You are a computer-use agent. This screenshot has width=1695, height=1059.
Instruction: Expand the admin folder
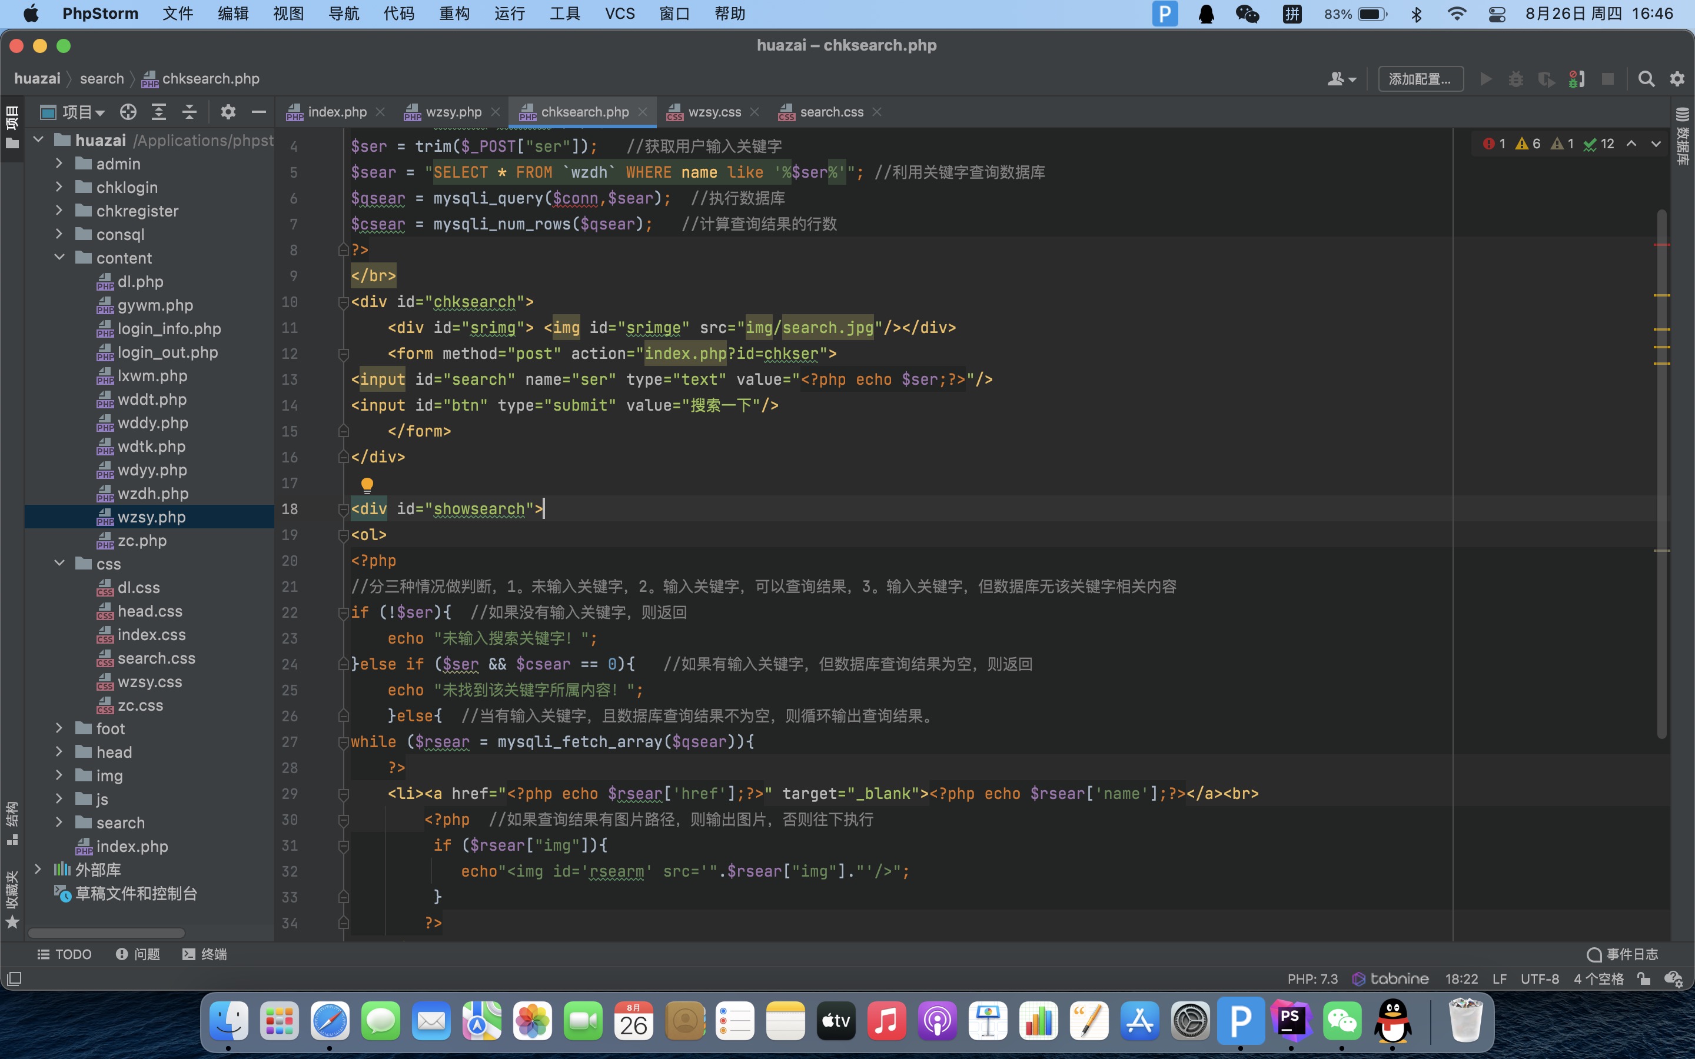pos(59,164)
